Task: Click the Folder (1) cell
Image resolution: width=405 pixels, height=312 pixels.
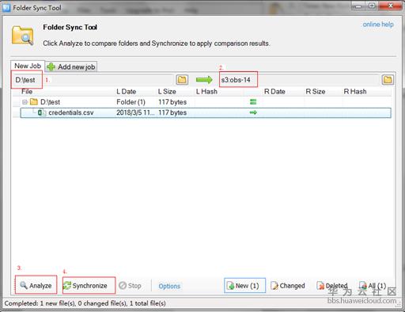Action: [131, 102]
